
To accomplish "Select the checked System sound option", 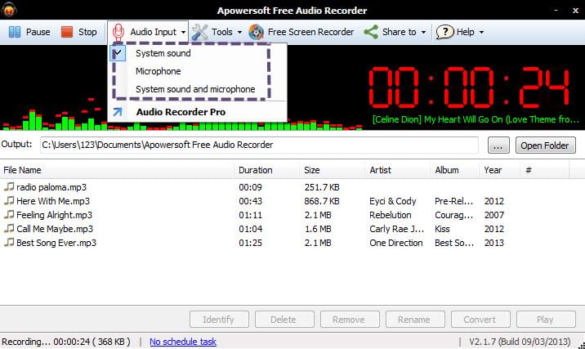I will pyautogui.click(x=163, y=53).
